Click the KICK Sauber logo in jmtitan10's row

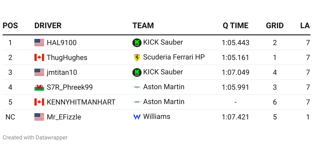(137, 72)
